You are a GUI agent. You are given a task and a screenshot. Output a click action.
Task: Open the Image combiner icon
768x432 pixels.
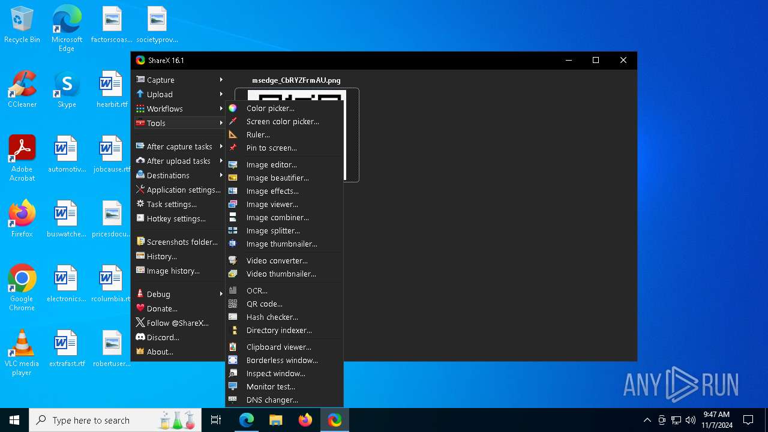click(233, 217)
